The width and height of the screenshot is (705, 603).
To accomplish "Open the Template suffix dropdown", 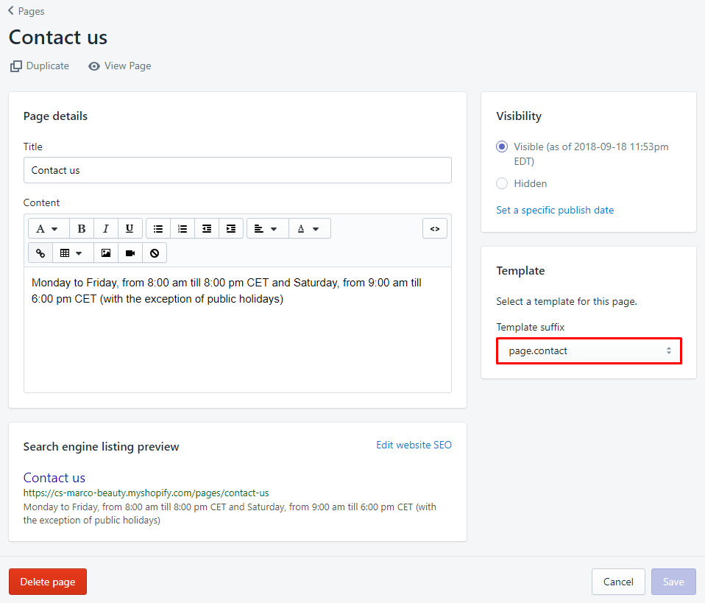I will [x=589, y=350].
